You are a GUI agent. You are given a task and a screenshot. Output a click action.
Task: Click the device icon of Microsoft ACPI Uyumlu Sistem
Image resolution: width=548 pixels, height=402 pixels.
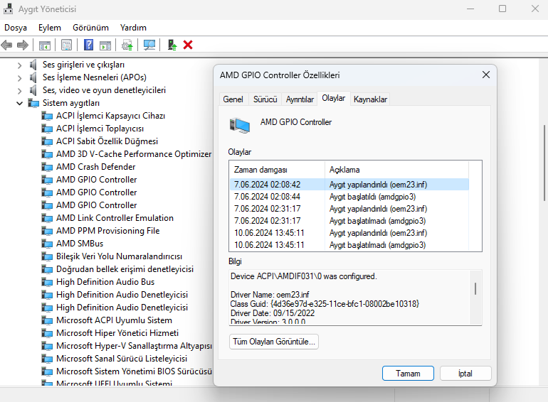[47, 320]
